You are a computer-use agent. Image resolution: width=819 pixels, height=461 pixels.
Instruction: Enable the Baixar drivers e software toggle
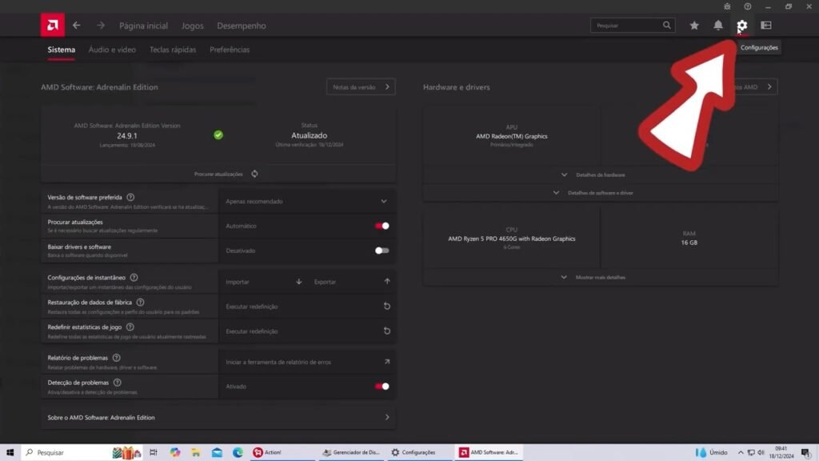tap(382, 251)
